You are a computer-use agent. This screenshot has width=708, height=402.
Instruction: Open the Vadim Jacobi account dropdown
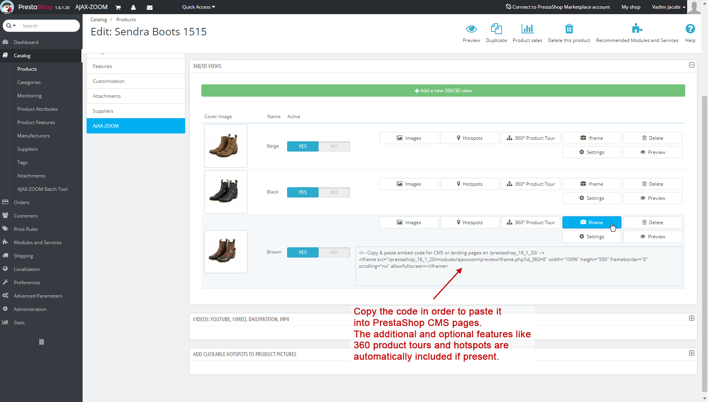(x=669, y=7)
